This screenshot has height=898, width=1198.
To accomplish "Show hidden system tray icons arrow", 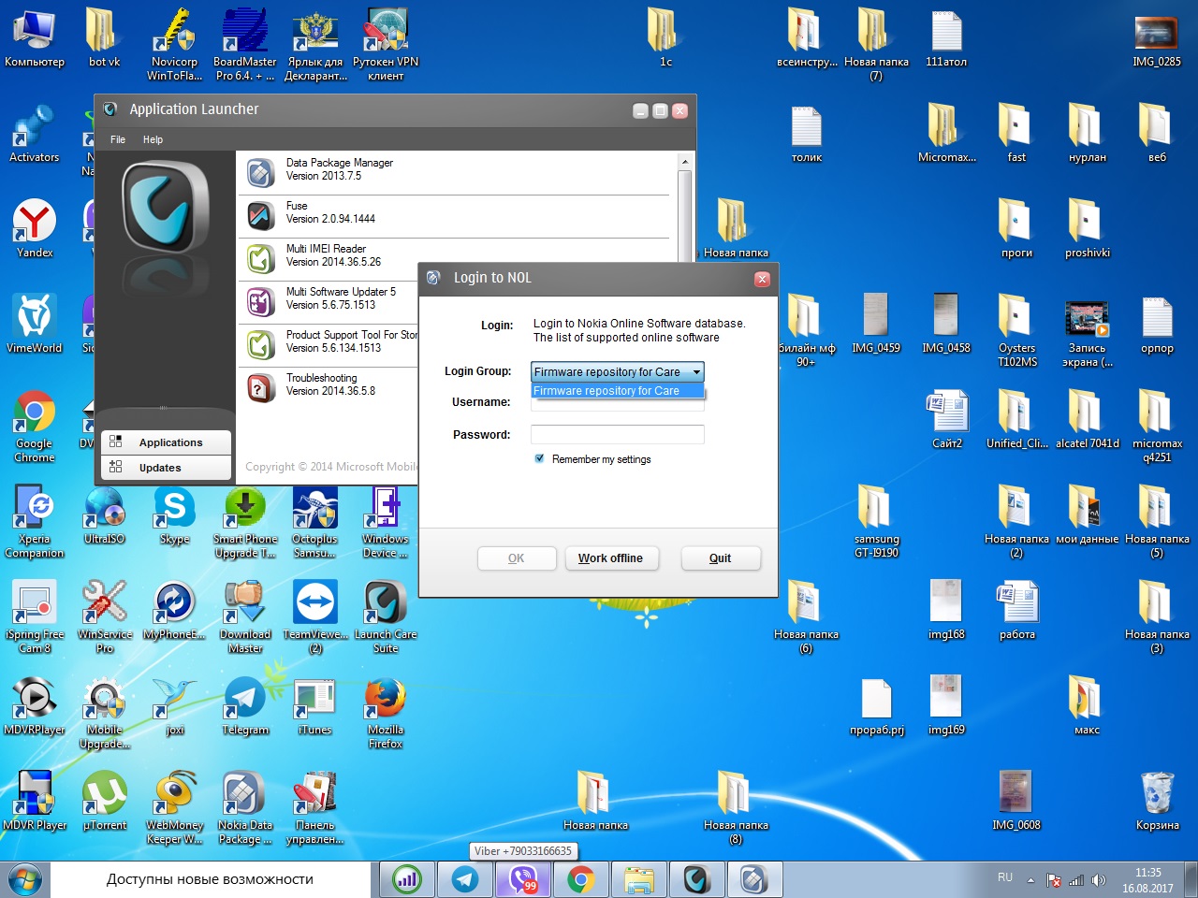I will [1030, 880].
